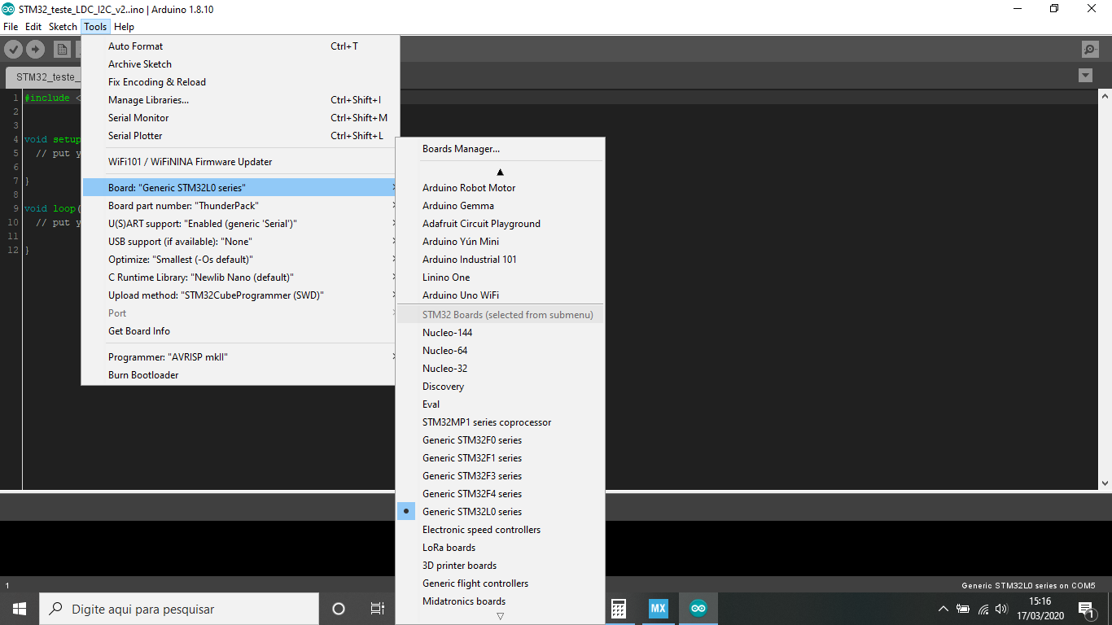The width and height of the screenshot is (1112, 625).
Task: Select Fix Encoding & Reload
Action: (x=241, y=82)
